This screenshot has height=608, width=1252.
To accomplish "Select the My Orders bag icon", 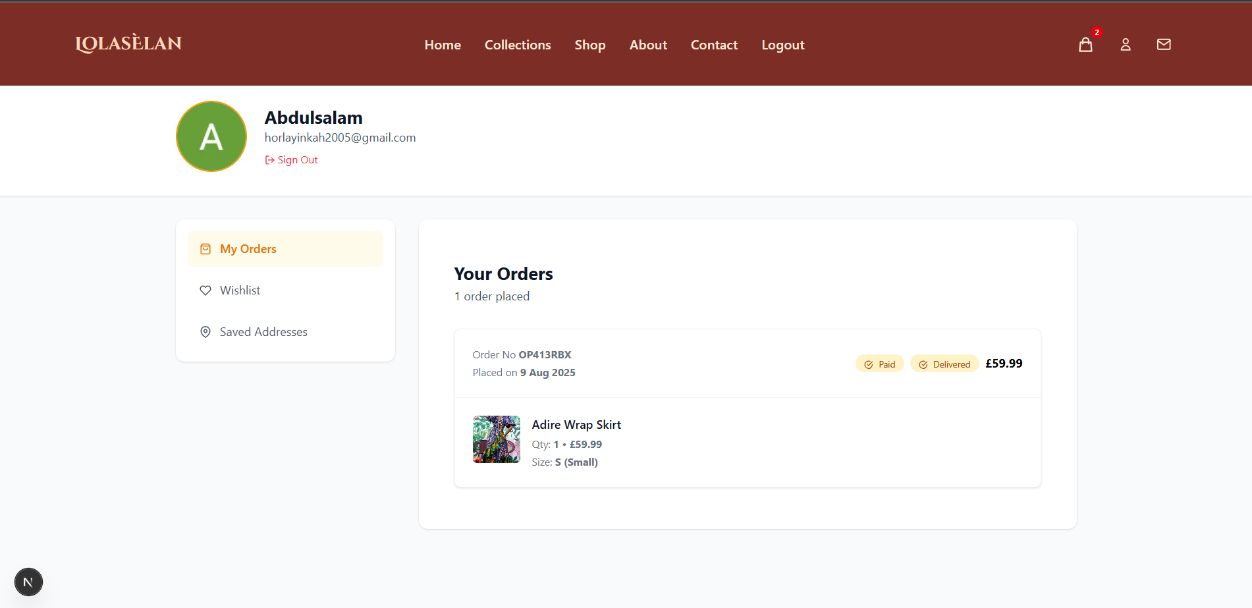I will (205, 248).
